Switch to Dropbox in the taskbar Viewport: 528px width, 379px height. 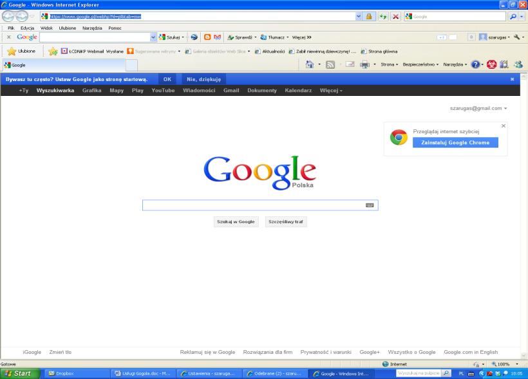(x=76, y=373)
